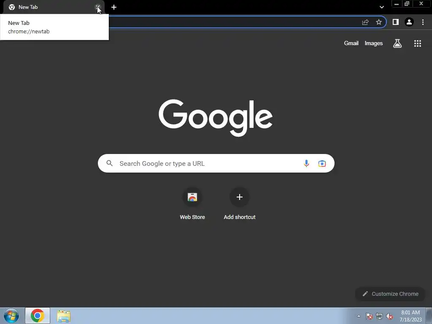Open the tab search dropdown arrow

pos(381,7)
